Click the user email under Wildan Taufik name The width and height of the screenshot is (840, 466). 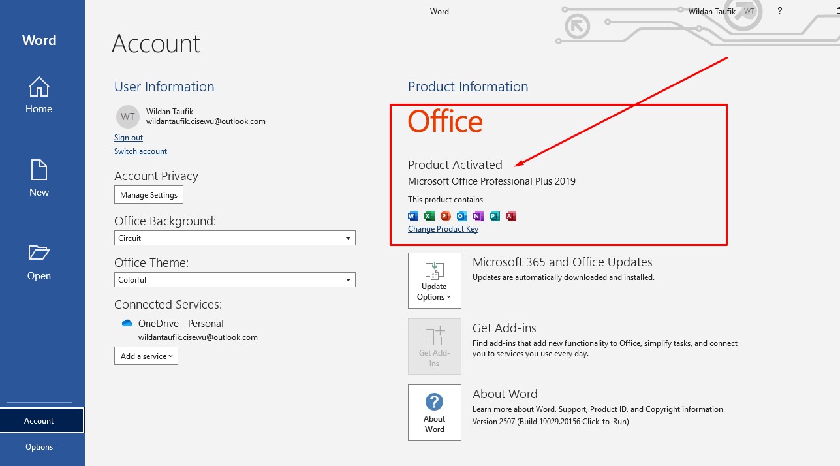[206, 121]
